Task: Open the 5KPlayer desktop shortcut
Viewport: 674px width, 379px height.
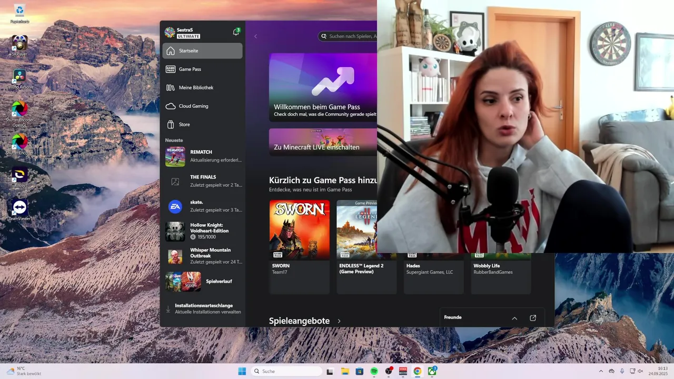Action: coord(19,46)
